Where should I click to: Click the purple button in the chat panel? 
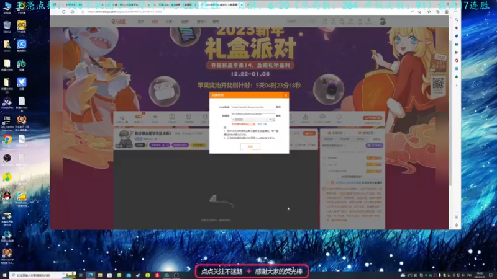(x=374, y=146)
